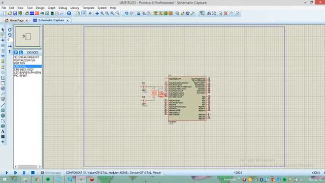Viewport: 325px width, 183px height.
Task: Click the device list horizontal scrollbar
Action: pyautogui.click(x=28, y=166)
